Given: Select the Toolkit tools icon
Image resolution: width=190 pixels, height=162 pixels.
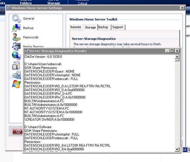Looking at the screenshot, I should point(17,75).
